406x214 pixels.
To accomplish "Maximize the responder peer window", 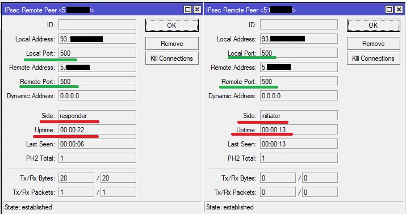I will pos(188,10).
